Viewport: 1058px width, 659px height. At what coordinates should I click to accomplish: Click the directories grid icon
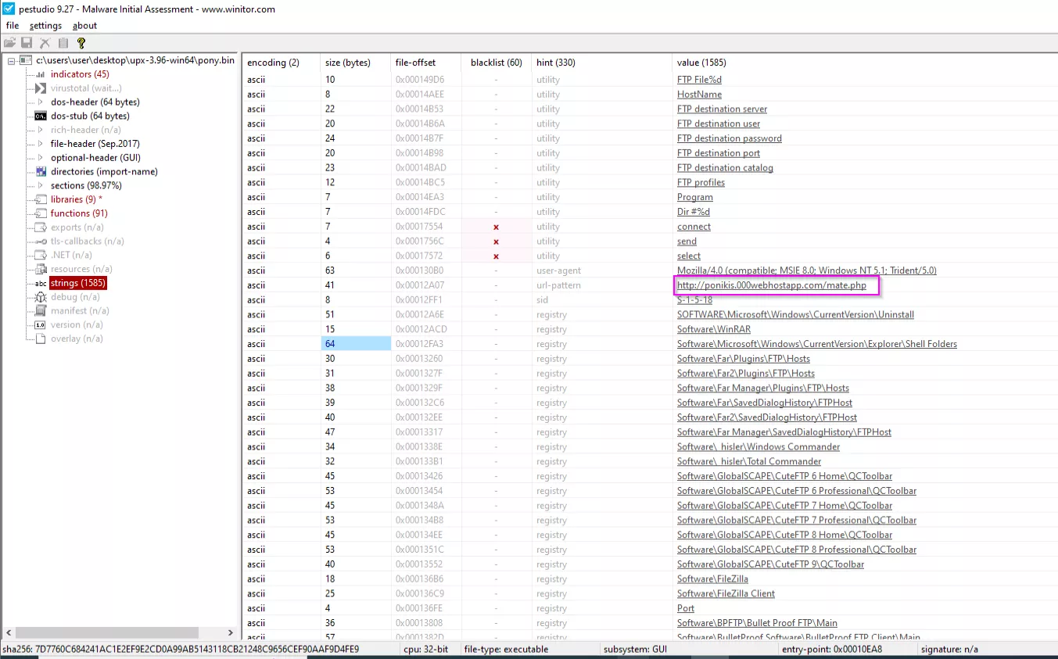pyautogui.click(x=41, y=172)
